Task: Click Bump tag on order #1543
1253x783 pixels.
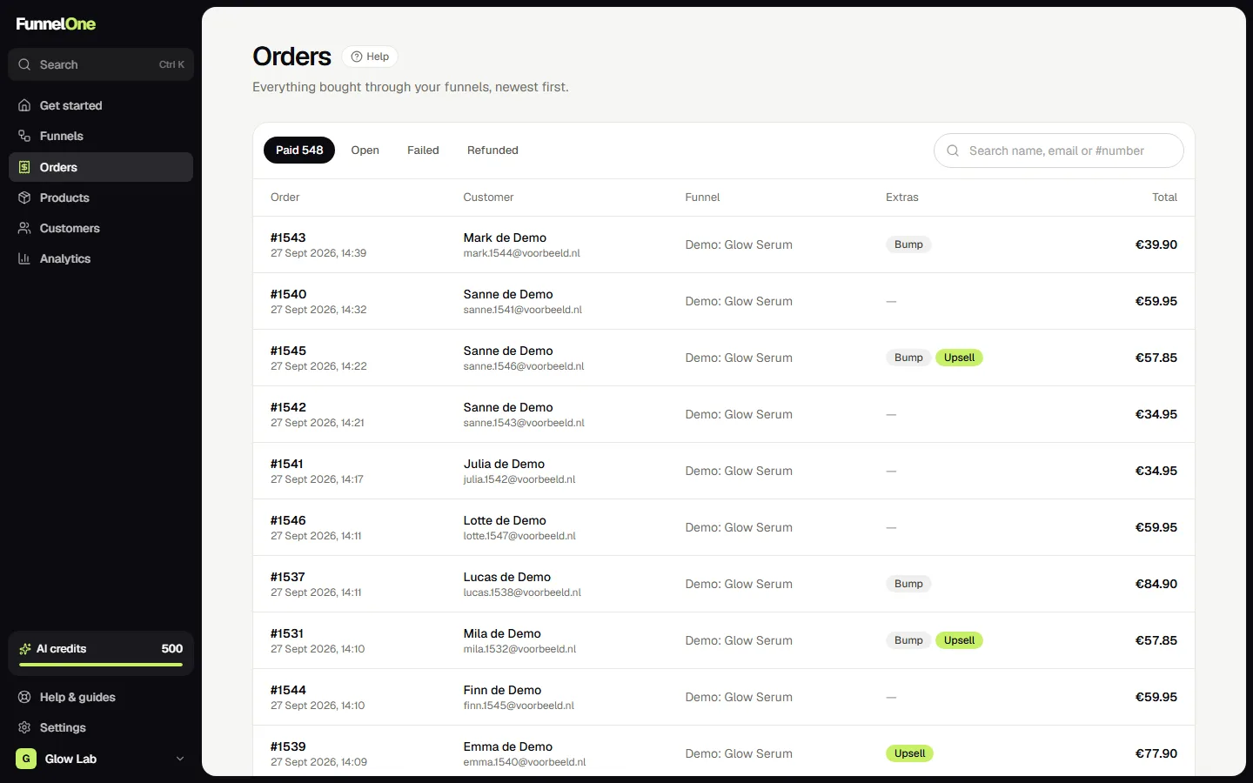Action: (908, 244)
